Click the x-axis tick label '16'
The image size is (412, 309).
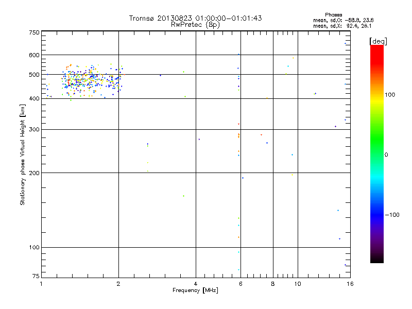coord(350,284)
